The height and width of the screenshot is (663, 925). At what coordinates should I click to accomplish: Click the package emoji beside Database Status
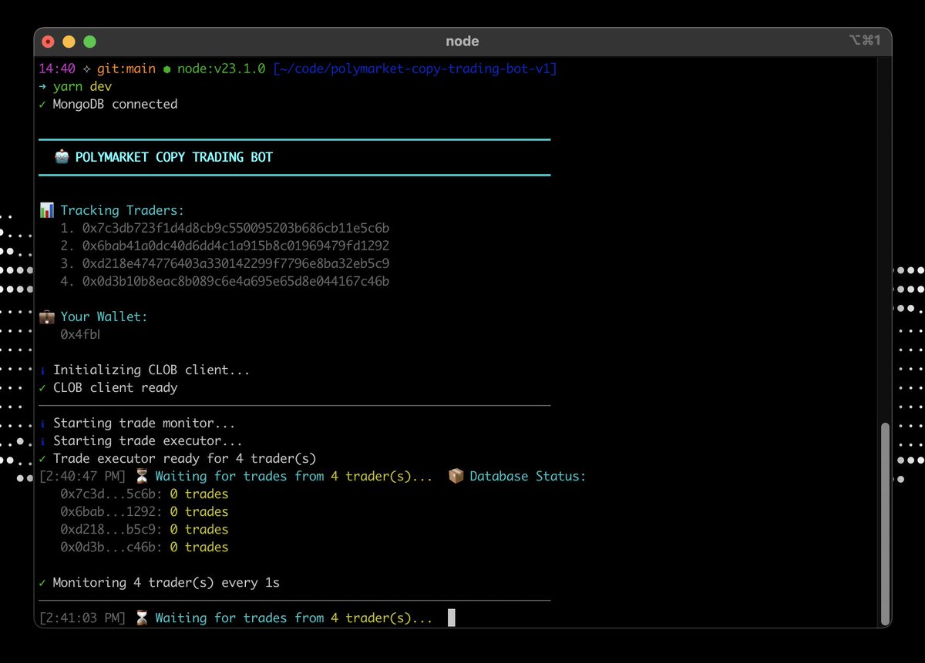[455, 476]
